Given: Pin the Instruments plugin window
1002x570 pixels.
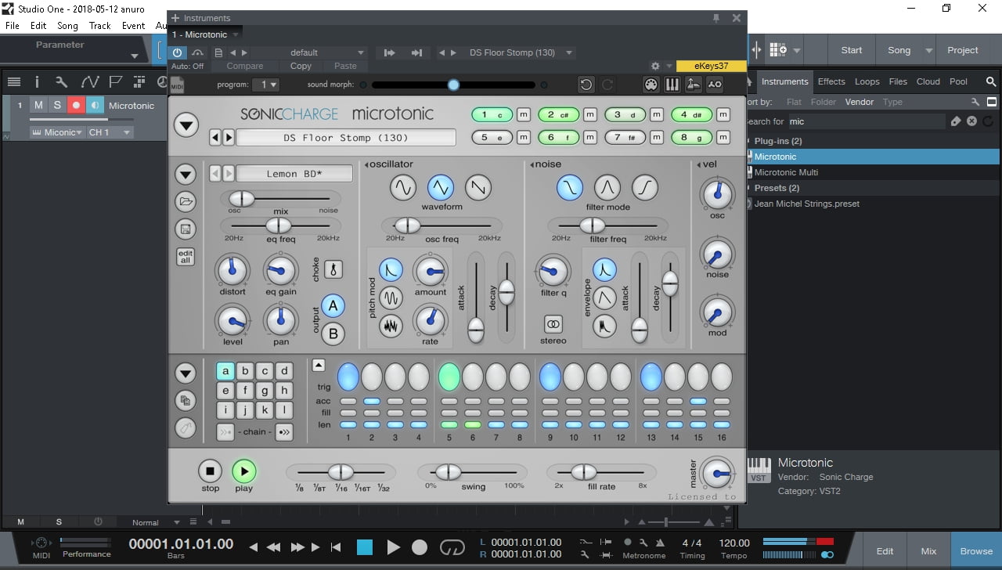Looking at the screenshot, I should [x=715, y=18].
